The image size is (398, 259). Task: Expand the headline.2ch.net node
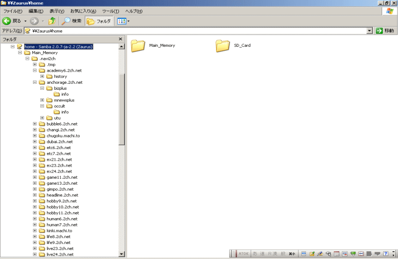point(35,195)
